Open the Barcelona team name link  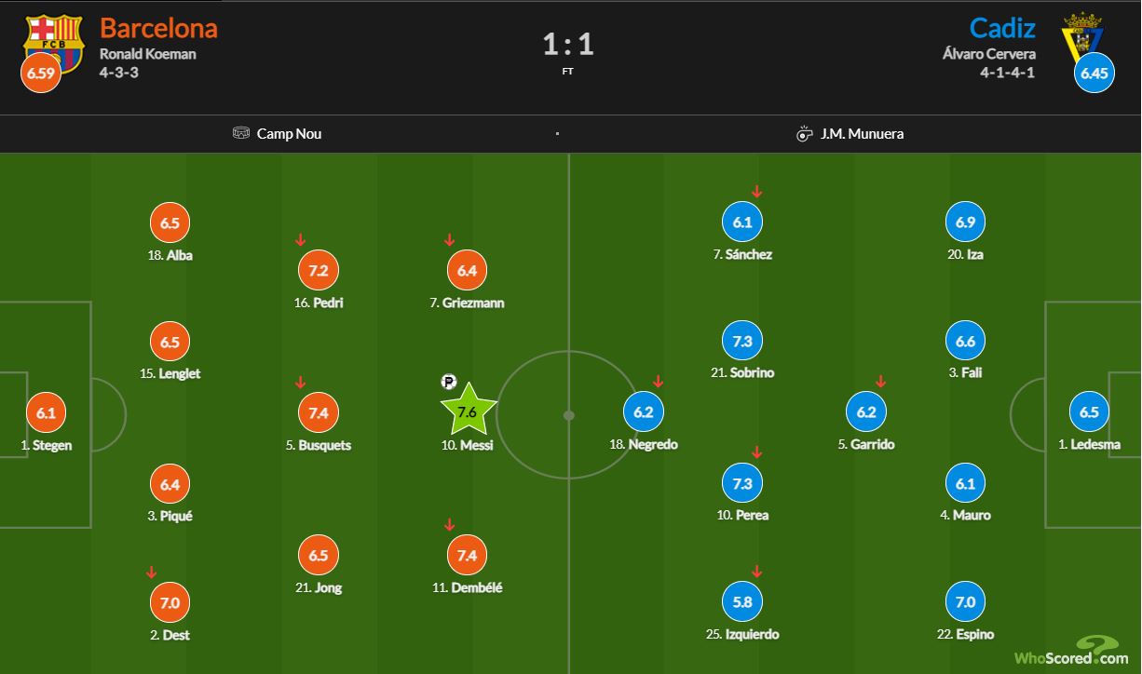158,28
